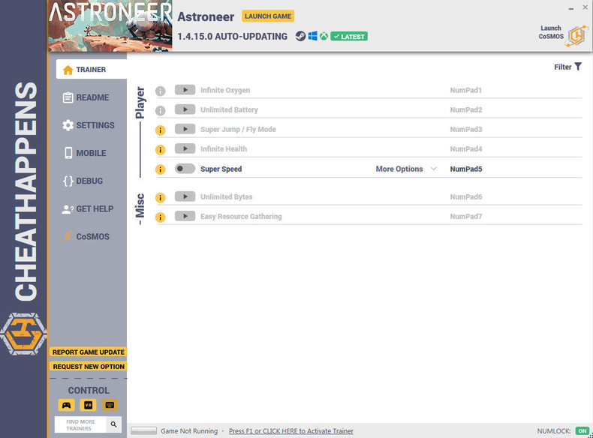Open the info icon for Super Jump / Fly Mode
Screen dimensions: 593x438
pos(161,130)
